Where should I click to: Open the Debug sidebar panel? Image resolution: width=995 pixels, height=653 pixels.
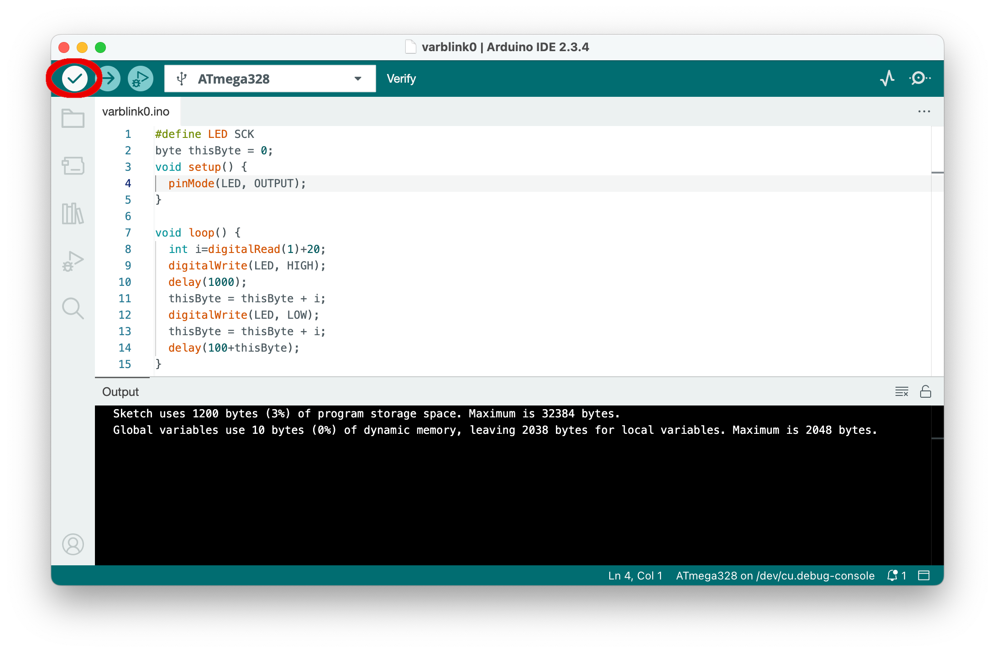coord(73,261)
